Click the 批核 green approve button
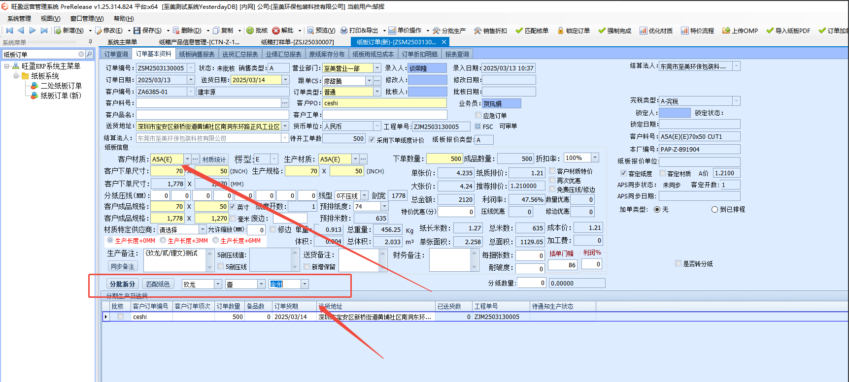Viewport: 849px width, 382px height. 257,31
